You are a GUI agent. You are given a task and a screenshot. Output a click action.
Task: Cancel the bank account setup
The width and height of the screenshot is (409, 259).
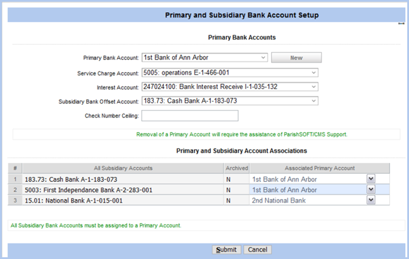coord(258,250)
